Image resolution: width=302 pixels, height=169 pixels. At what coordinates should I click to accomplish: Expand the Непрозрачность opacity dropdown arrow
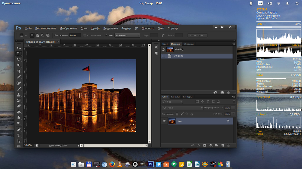(233, 108)
